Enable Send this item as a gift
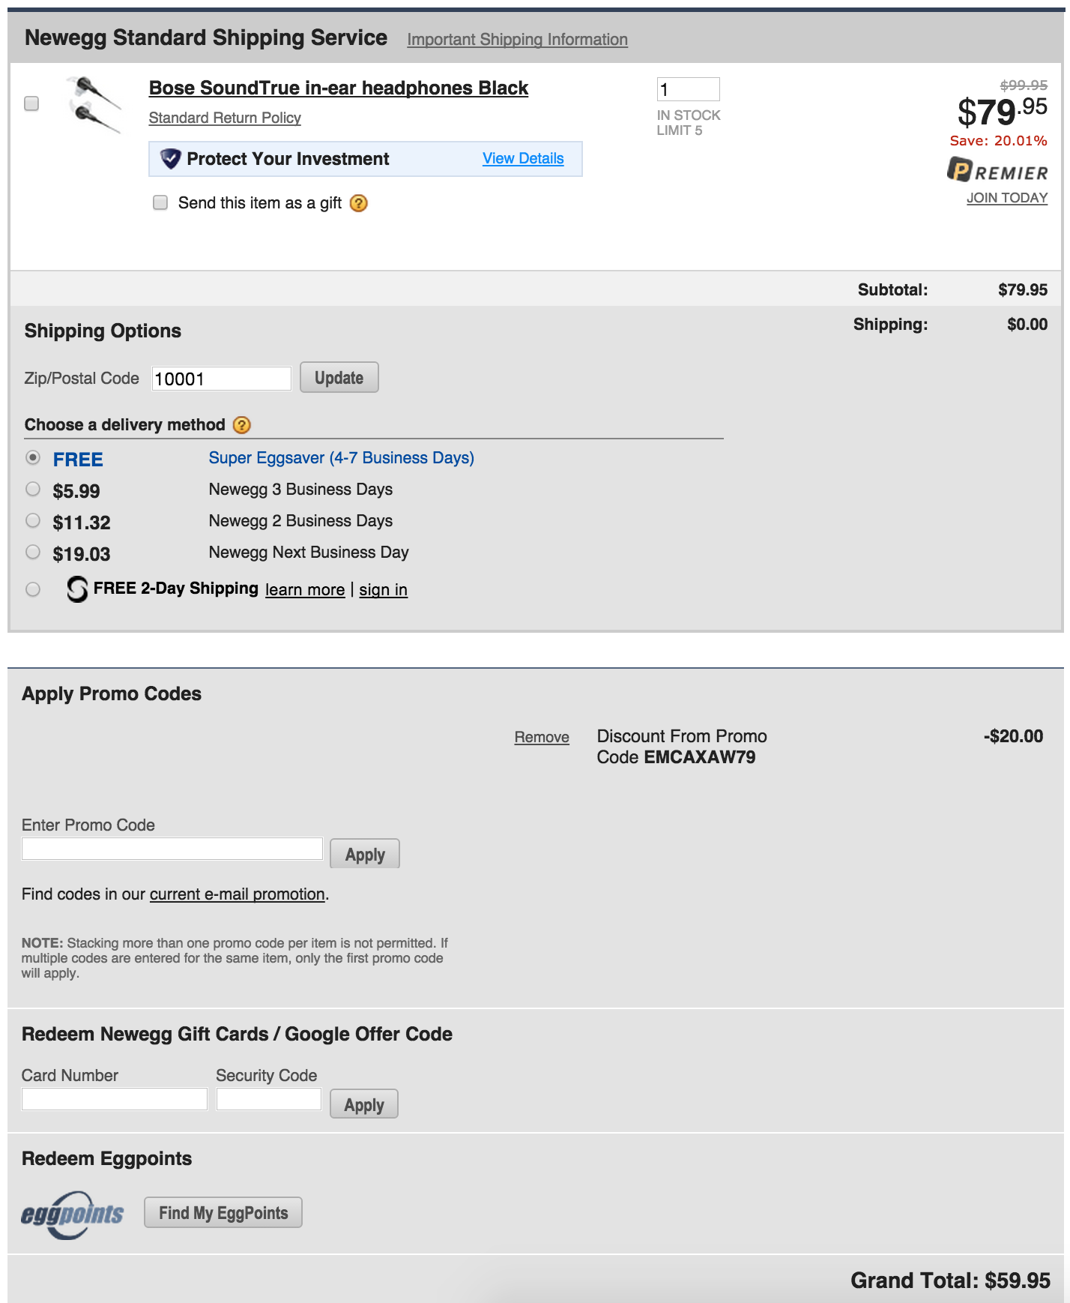The height and width of the screenshot is (1303, 1070). [160, 202]
